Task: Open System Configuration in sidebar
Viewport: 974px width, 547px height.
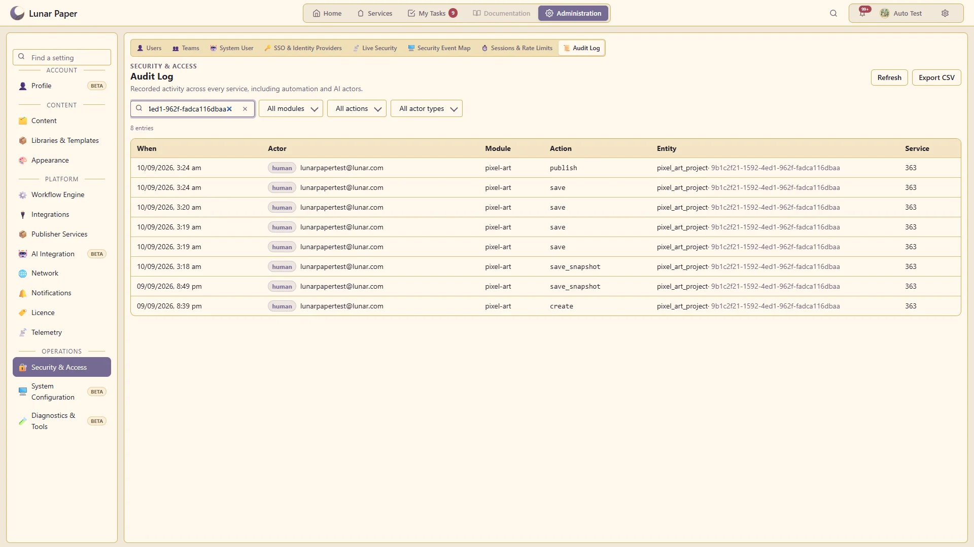Action: point(62,392)
